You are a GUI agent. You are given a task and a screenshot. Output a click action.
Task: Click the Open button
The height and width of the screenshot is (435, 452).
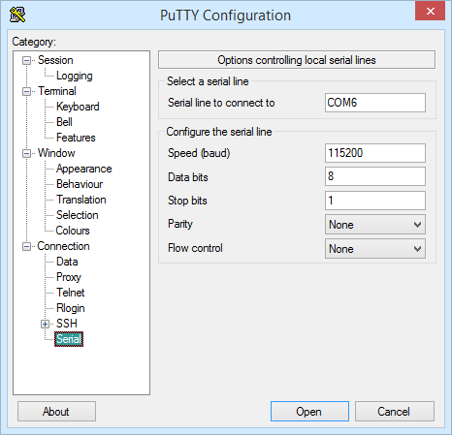pyautogui.click(x=309, y=412)
